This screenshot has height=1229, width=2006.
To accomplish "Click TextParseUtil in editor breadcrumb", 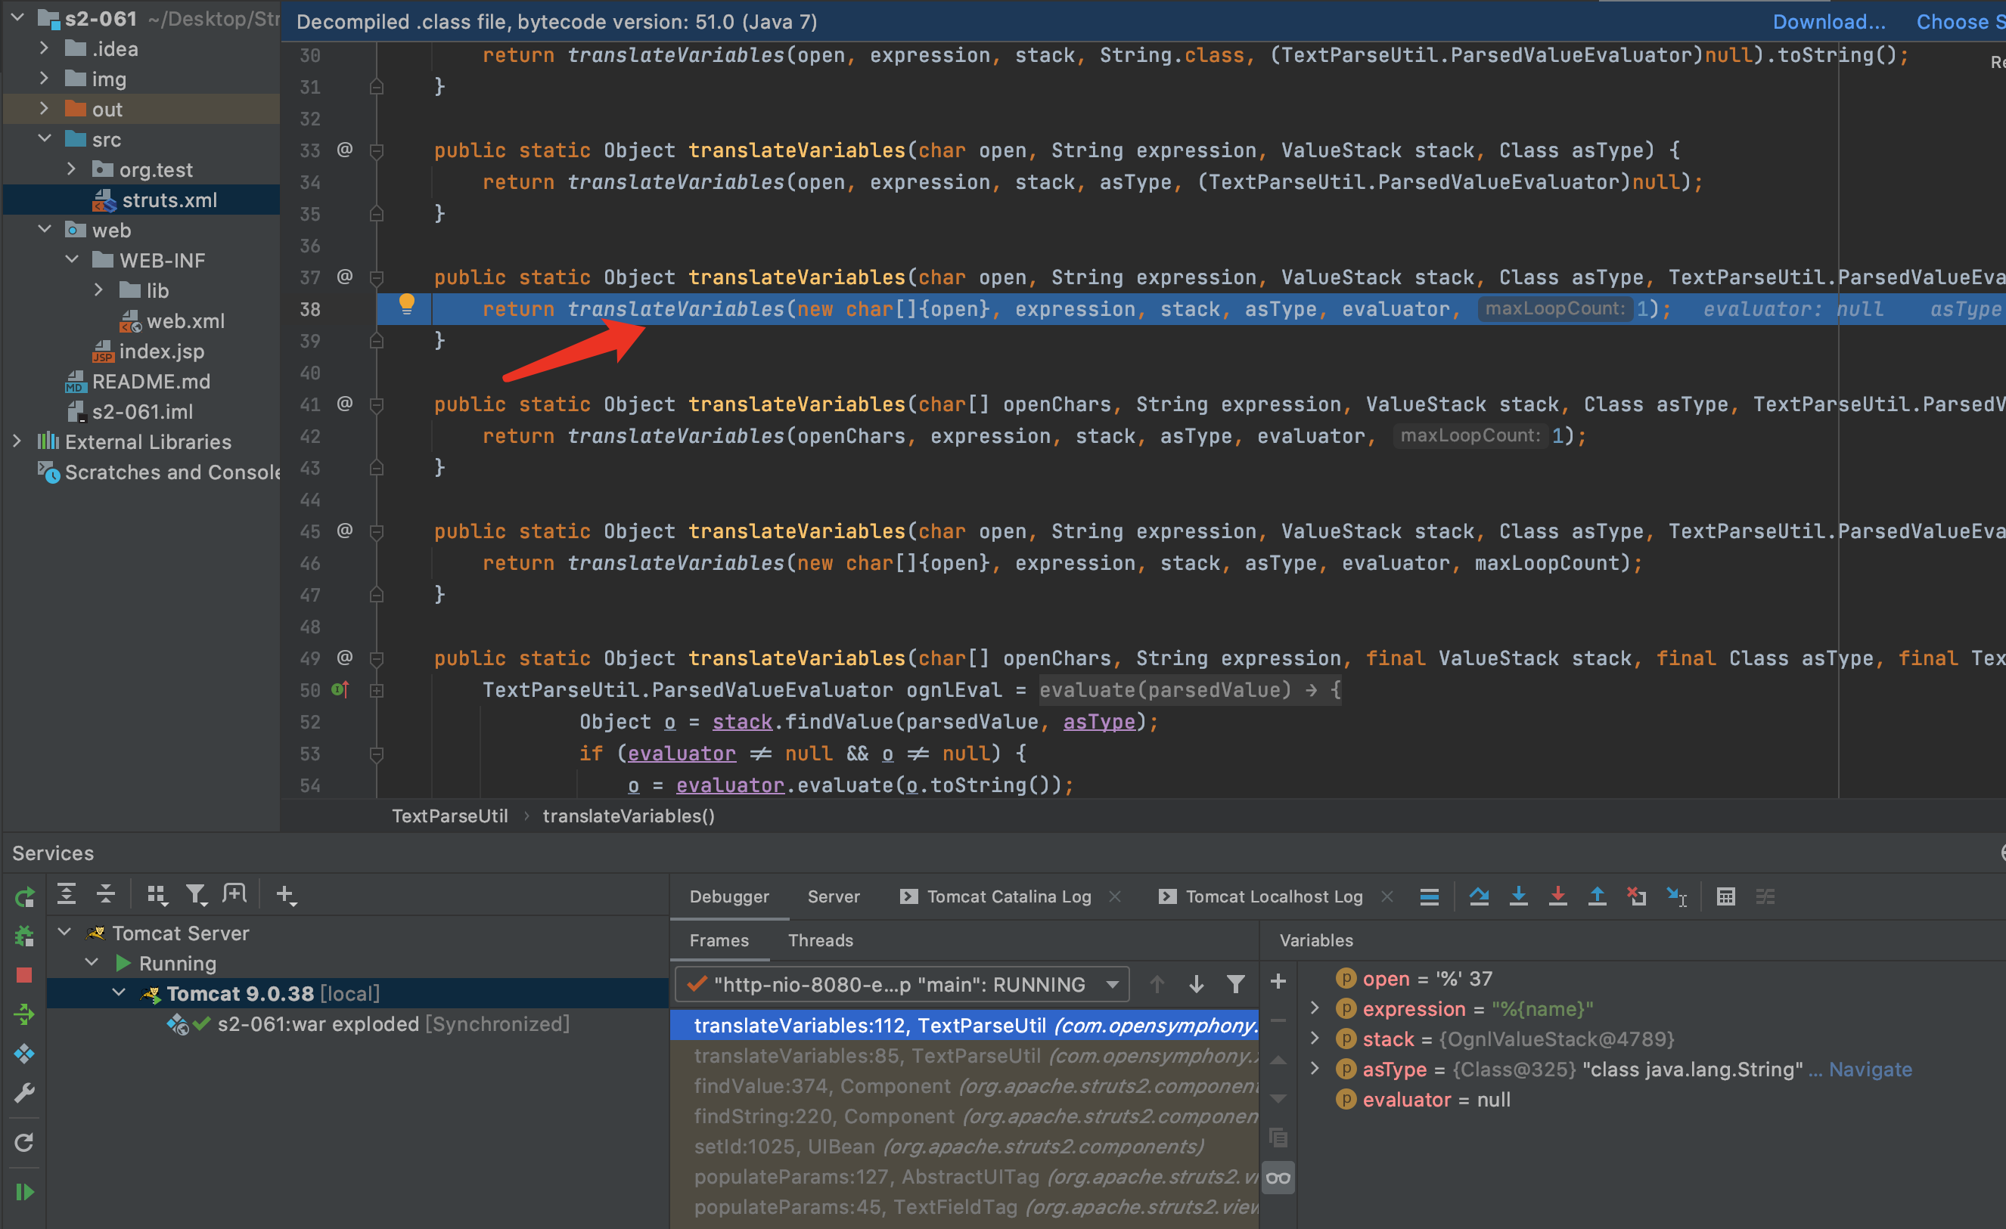I will click(449, 816).
